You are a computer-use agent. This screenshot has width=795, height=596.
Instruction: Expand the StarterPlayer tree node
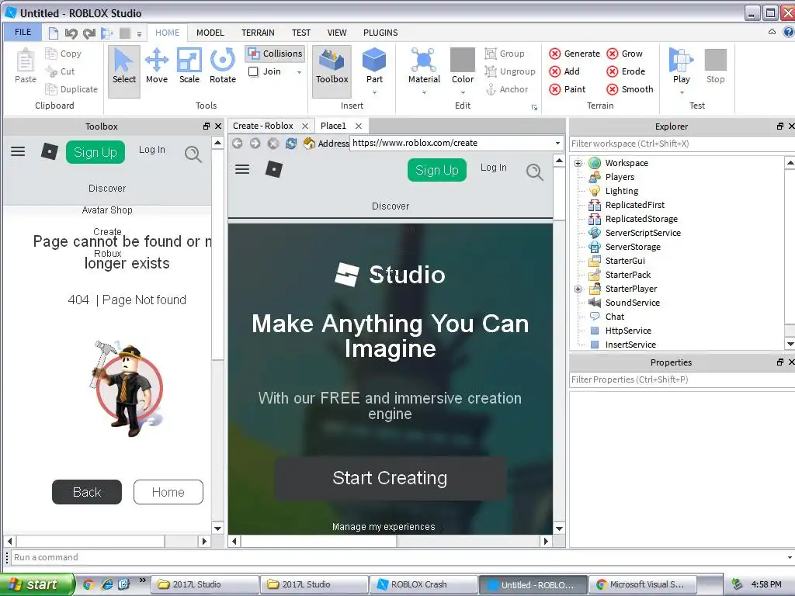click(x=578, y=289)
